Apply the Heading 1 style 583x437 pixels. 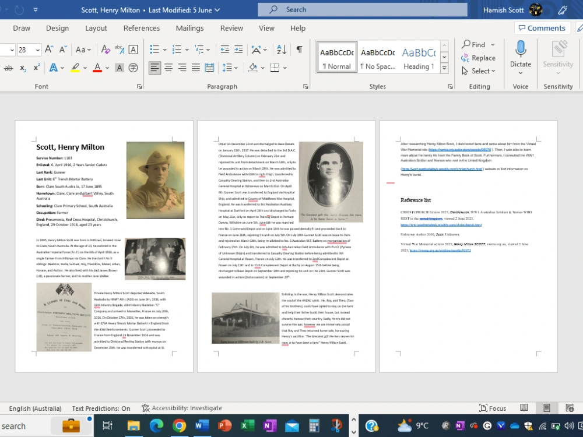pos(419,58)
